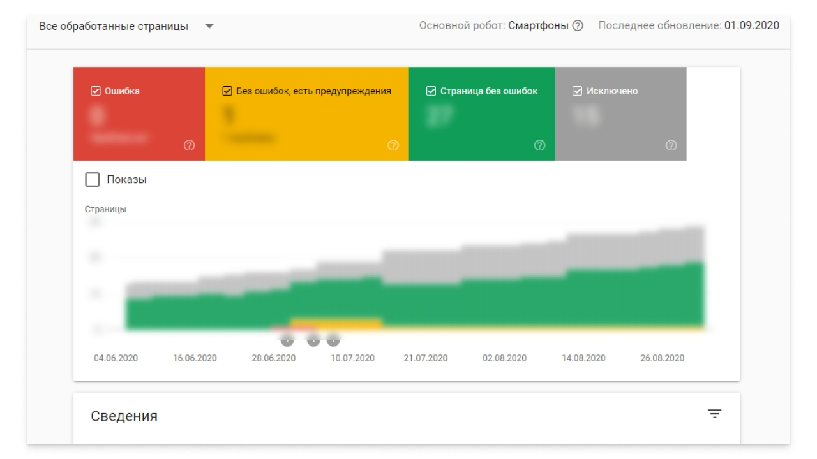Image resolution: width=817 pixels, height=459 pixels.
Task: Click the leftmost annotation marker under the chart
Action: (x=287, y=339)
